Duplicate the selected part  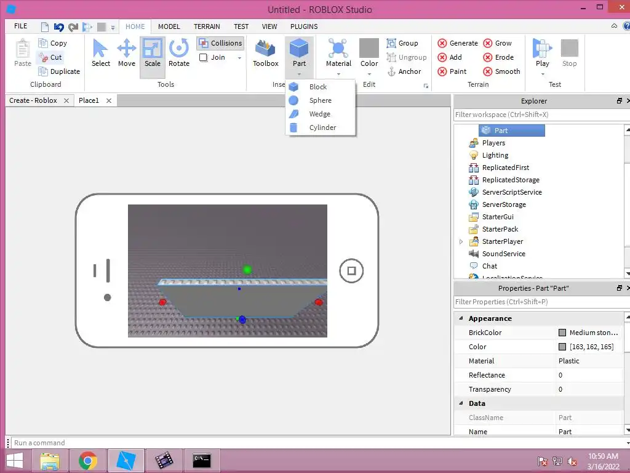pos(59,71)
